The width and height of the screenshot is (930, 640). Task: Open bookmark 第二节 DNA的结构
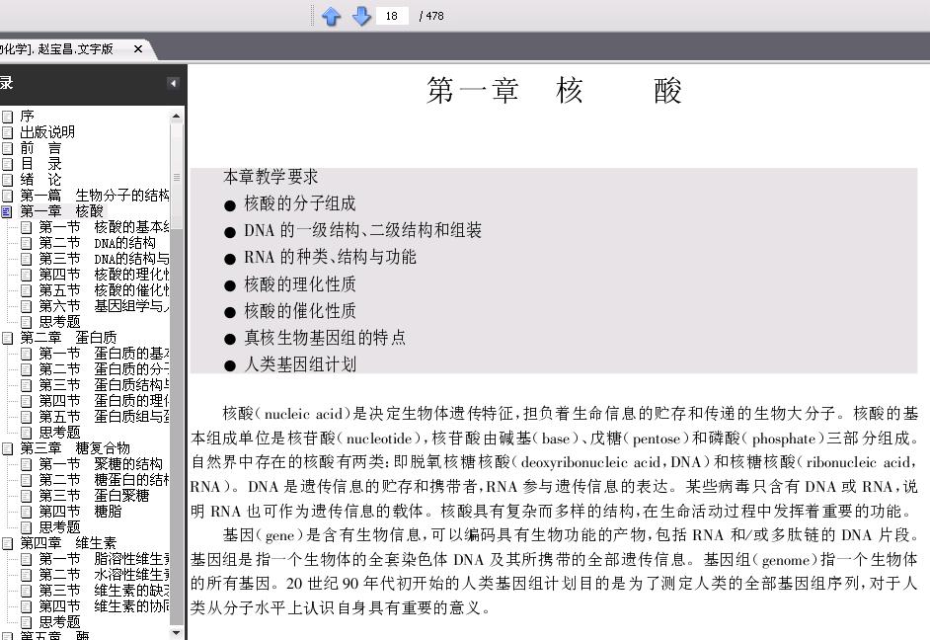[x=98, y=243]
